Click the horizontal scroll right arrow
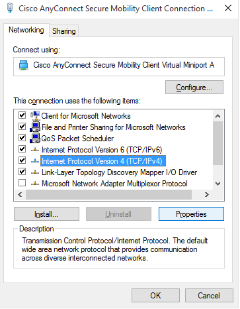The width and height of the screenshot is (240, 309). [206, 194]
